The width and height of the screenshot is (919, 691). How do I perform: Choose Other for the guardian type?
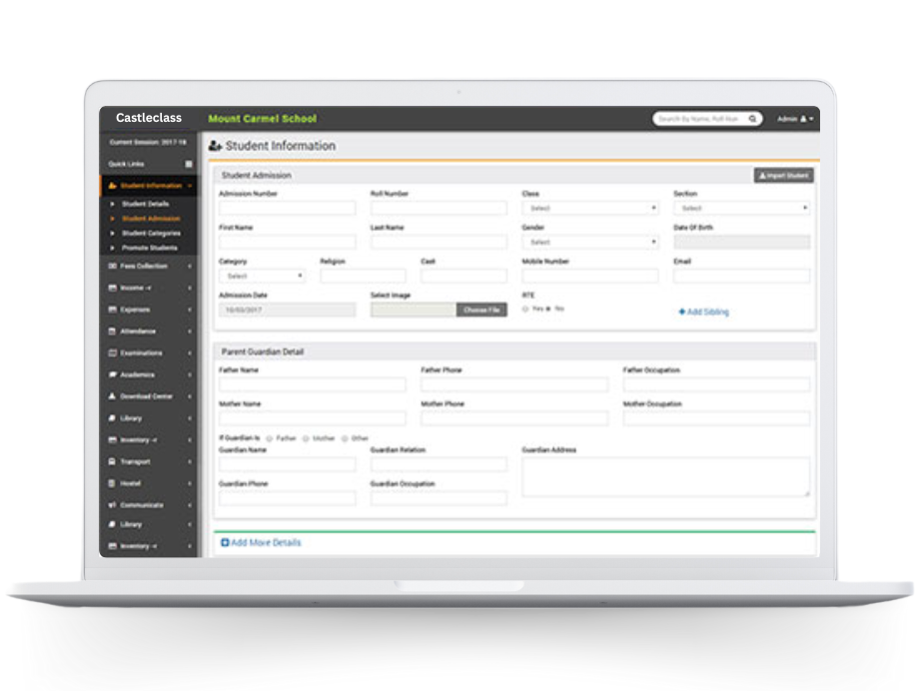(x=345, y=438)
